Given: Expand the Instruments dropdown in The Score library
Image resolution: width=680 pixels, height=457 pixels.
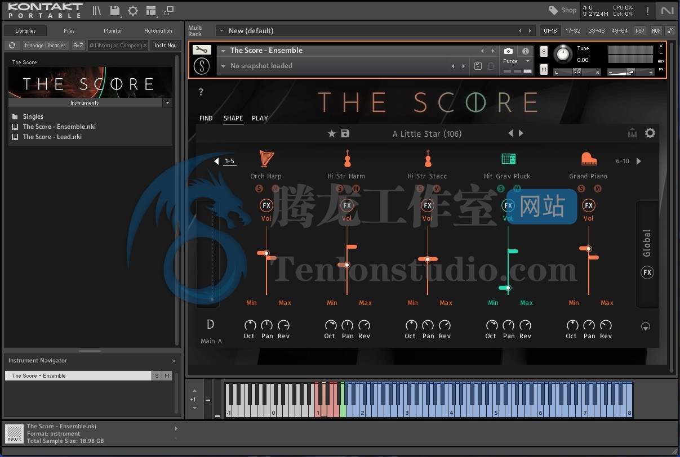Looking at the screenshot, I should pos(167,103).
